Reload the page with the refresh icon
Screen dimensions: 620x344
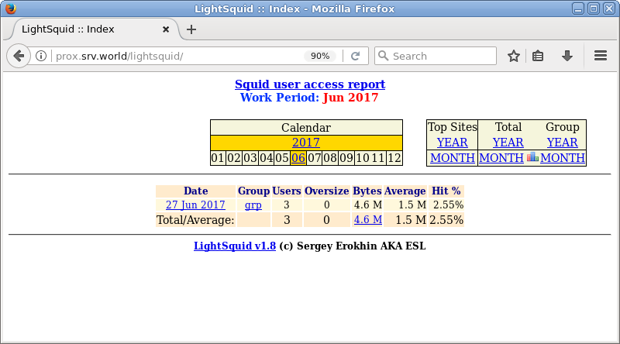point(356,56)
